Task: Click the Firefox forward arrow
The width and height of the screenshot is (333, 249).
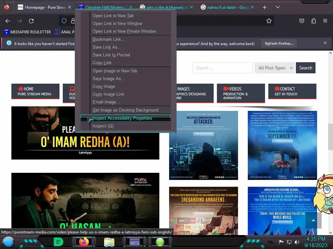Action: click(x=20, y=21)
